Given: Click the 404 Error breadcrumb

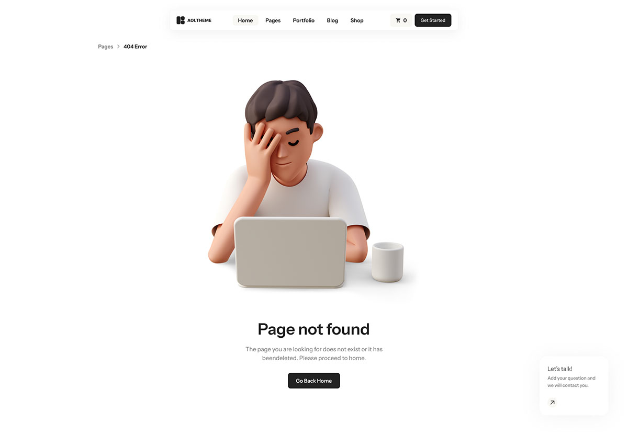Looking at the screenshot, I should pyautogui.click(x=136, y=47).
